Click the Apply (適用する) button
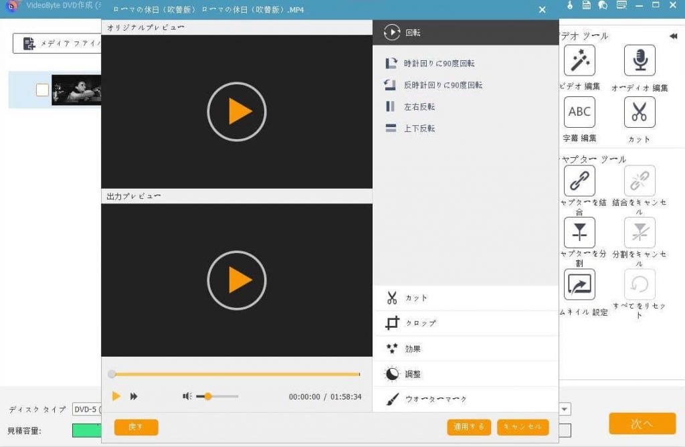This screenshot has width=685, height=447. click(469, 427)
